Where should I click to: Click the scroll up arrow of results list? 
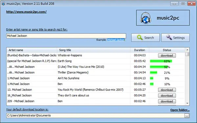[x=187, y=50]
